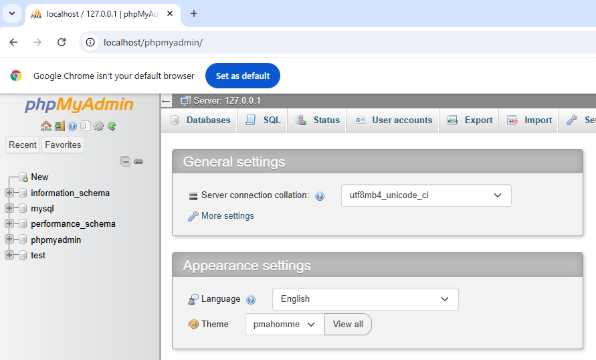
Task: Expand the phpmyadmin database node
Action: coord(9,239)
